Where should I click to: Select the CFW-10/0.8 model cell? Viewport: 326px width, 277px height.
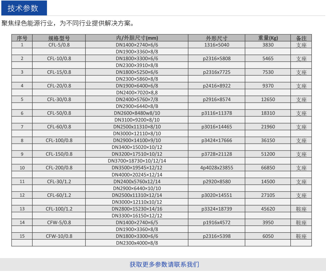point(59,236)
